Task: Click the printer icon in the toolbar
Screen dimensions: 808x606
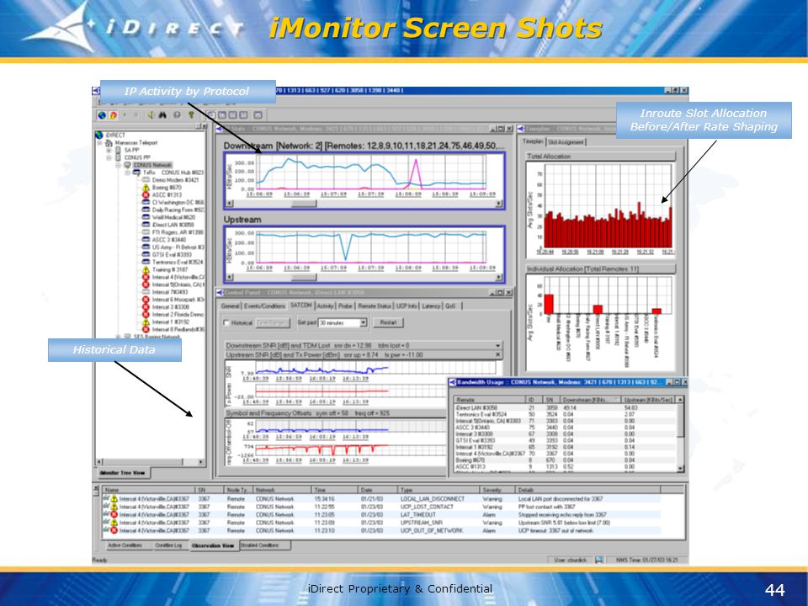Action: tap(177, 115)
